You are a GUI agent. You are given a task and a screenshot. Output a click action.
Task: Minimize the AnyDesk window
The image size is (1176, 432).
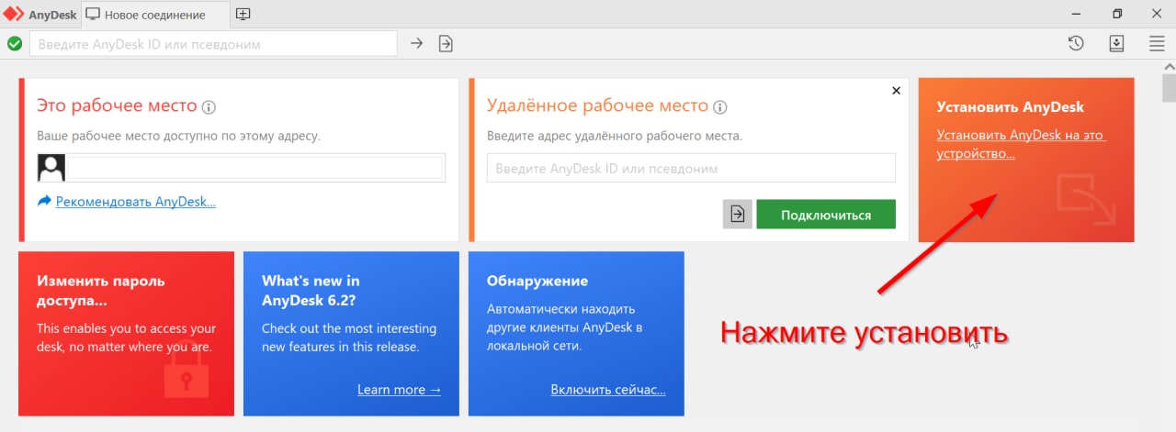click(x=1077, y=14)
